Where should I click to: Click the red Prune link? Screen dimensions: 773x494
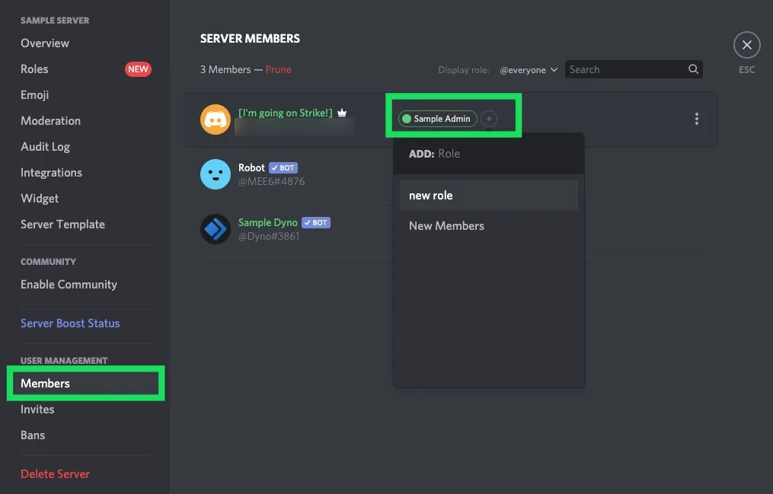point(278,69)
